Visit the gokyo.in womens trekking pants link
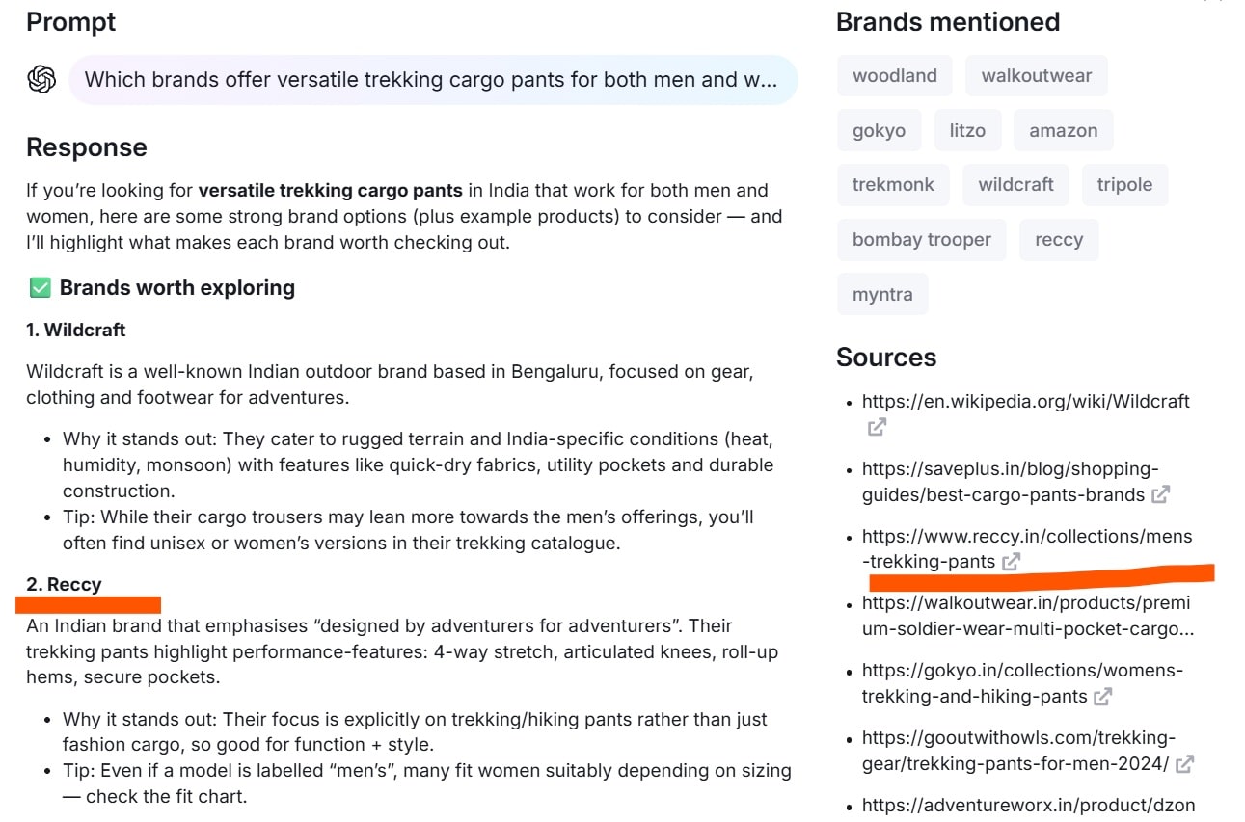The width and height of the screenshot is (1245, 822). [1022, 682]
